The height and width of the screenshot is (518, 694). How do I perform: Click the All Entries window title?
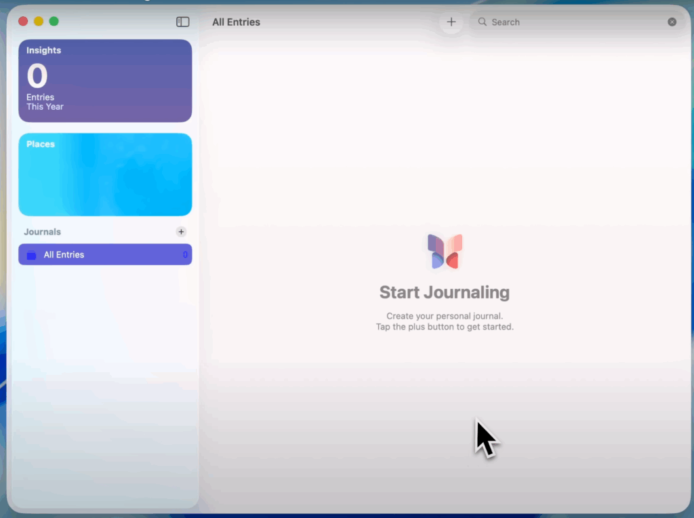point(236,22)
